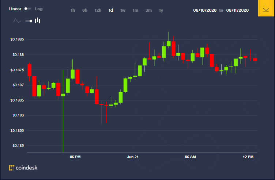Click the highest green candle near $0.1885
The image size is (275, 180).
[x=169, y=43]
